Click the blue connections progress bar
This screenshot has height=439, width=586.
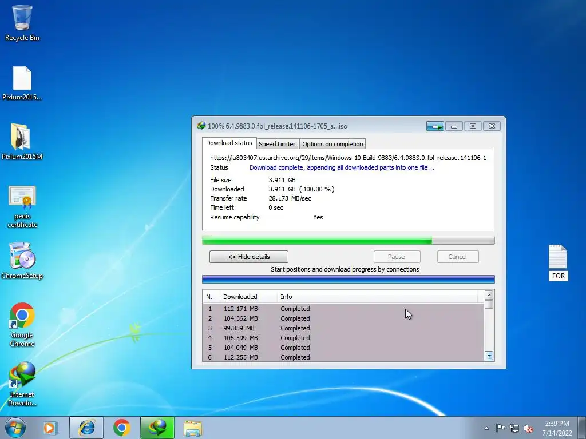(x=349, y=279)
